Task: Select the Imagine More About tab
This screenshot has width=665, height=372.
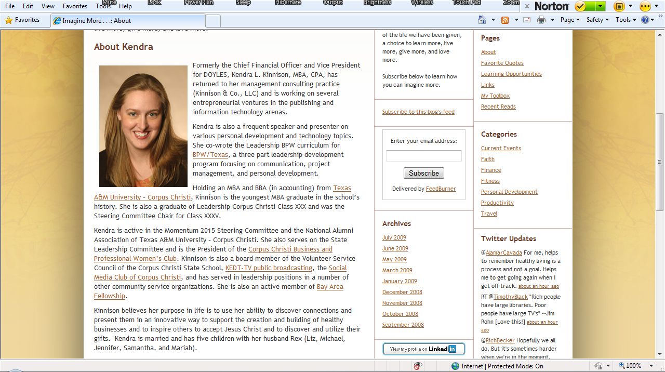Action: [x=127, y=21]
